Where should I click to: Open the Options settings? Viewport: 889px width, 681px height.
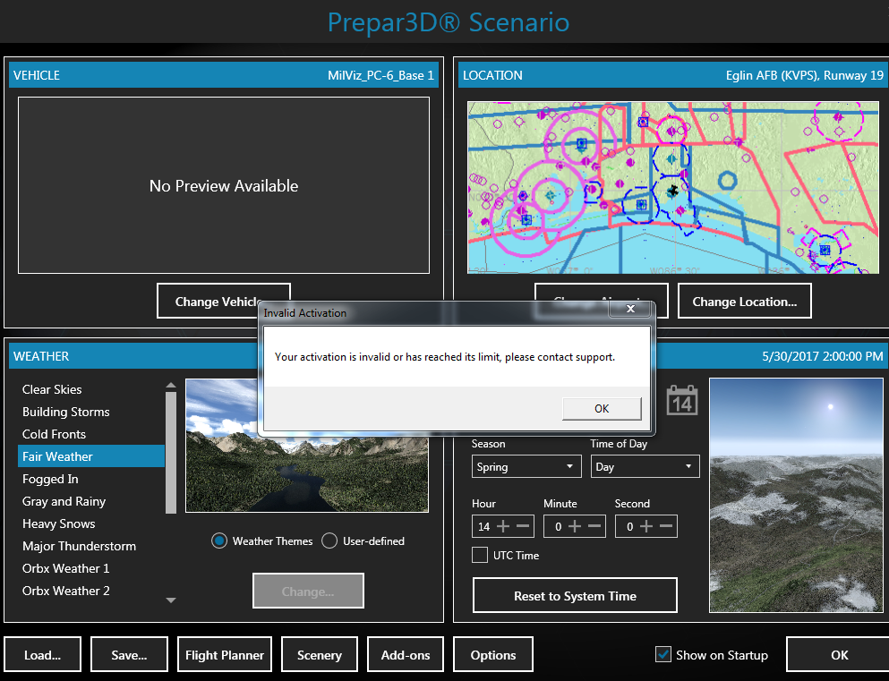click(493, 655)
